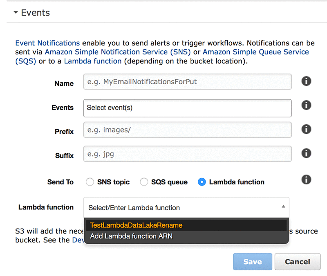Collapse the Events section triangle
The width and height of the screenshot is (327, 276).
[x=16, y=13]
